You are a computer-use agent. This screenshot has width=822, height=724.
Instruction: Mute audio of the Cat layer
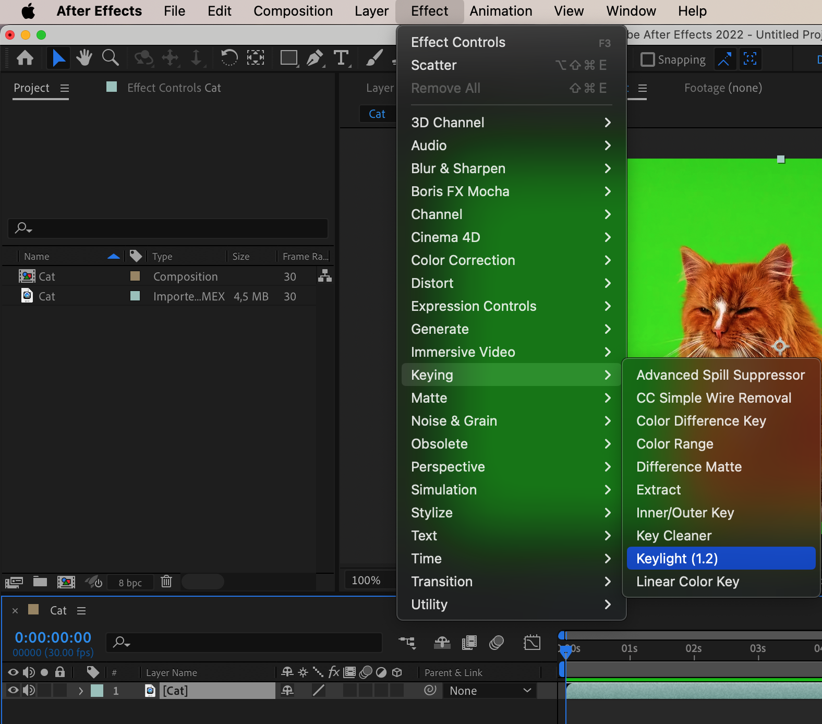coord(29,691)
